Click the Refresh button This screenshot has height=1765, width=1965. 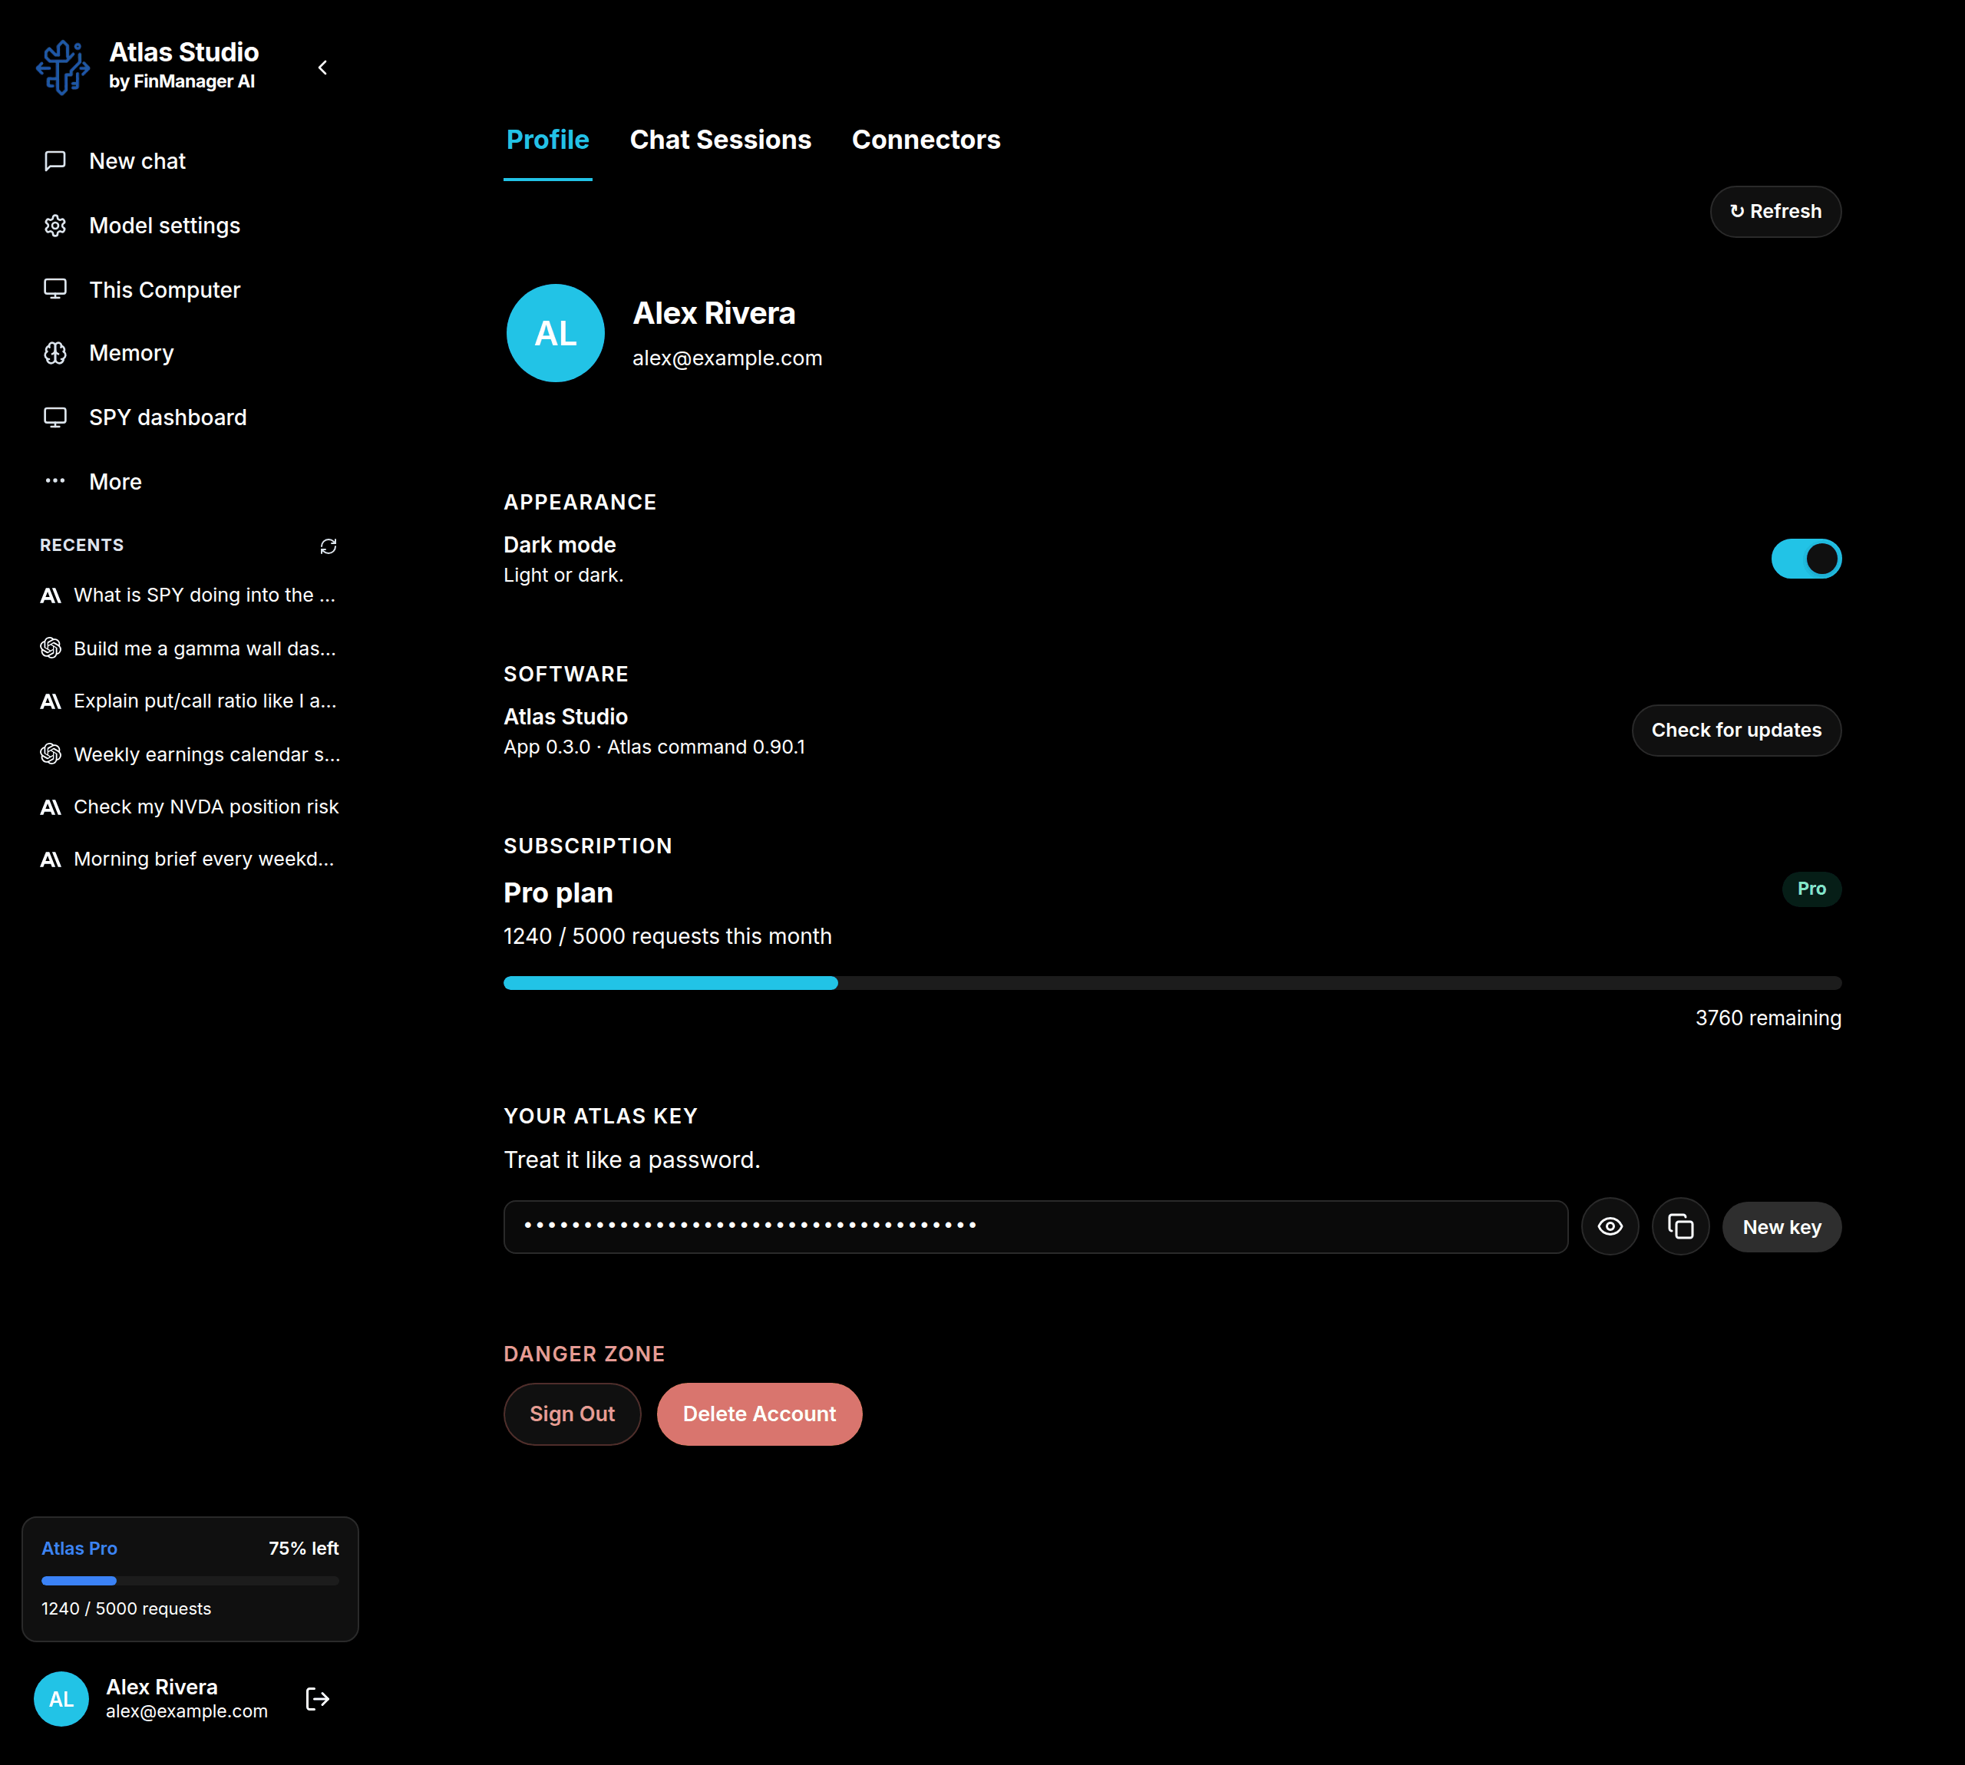click(1775, 211)
